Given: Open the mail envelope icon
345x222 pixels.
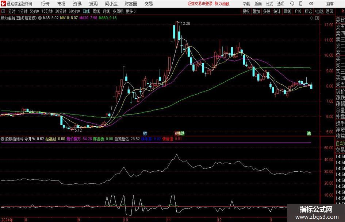Looking at the screenshot, I should (x=311, y=4).
